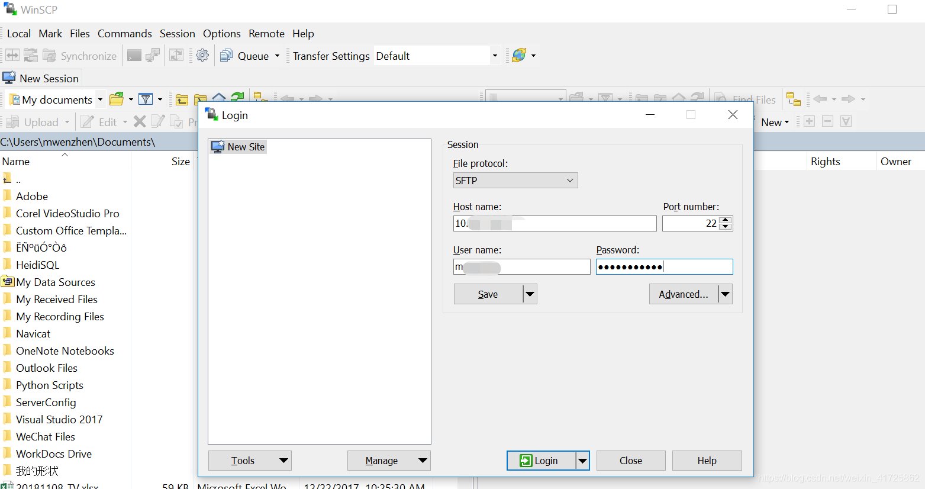
Task: Decrease port number with down arrow
Action: [726, 227]
